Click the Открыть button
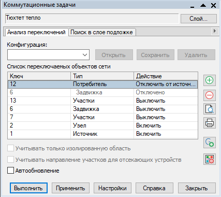The height and width of the screenshot is (197, 221). [114, 55]
